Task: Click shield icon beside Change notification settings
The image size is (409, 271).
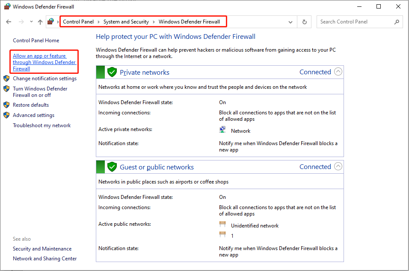Action: (x=6, y=79)
